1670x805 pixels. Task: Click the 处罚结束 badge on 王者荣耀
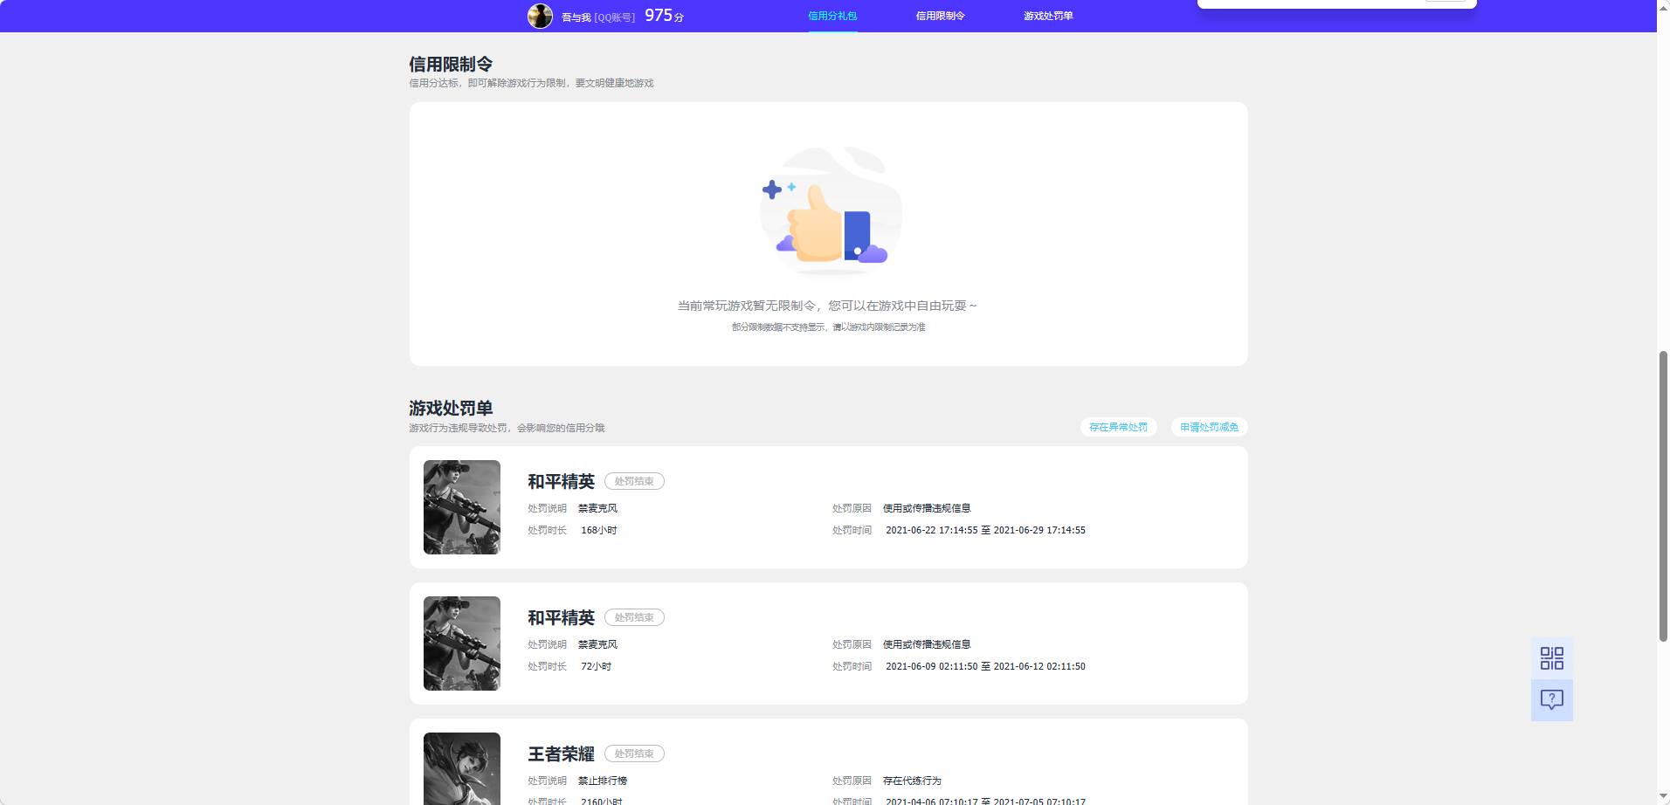635,753
